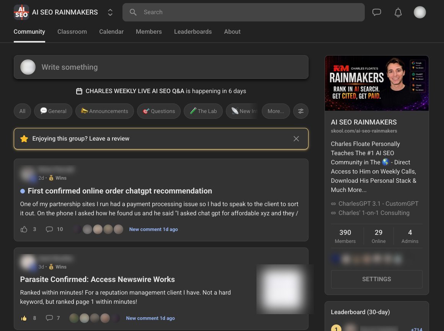444x331 pixels.
Task: Click Leaderboard (30-day) heading
Action: click(360, 312)
